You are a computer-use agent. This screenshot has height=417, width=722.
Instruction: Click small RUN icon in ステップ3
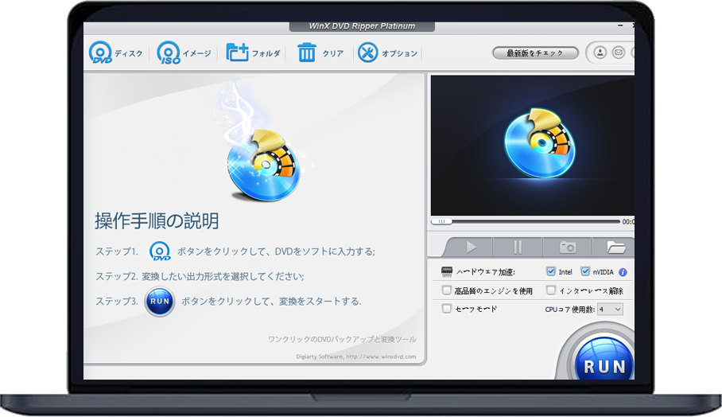[x=160, y=302]
